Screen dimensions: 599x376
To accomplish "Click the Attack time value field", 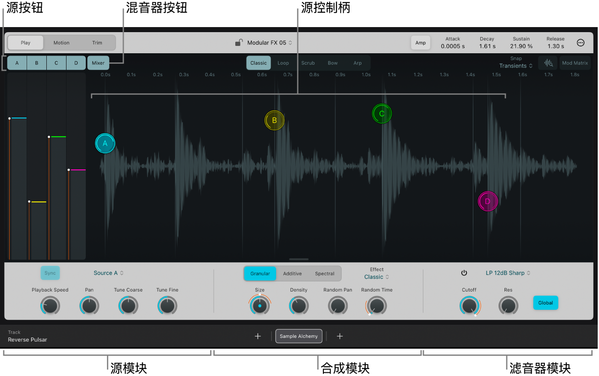I will 453,46.
